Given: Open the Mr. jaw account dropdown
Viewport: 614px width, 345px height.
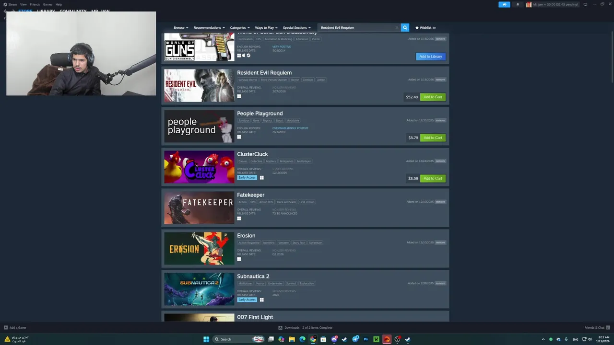Looking at the screenshot, I should 552,4.
